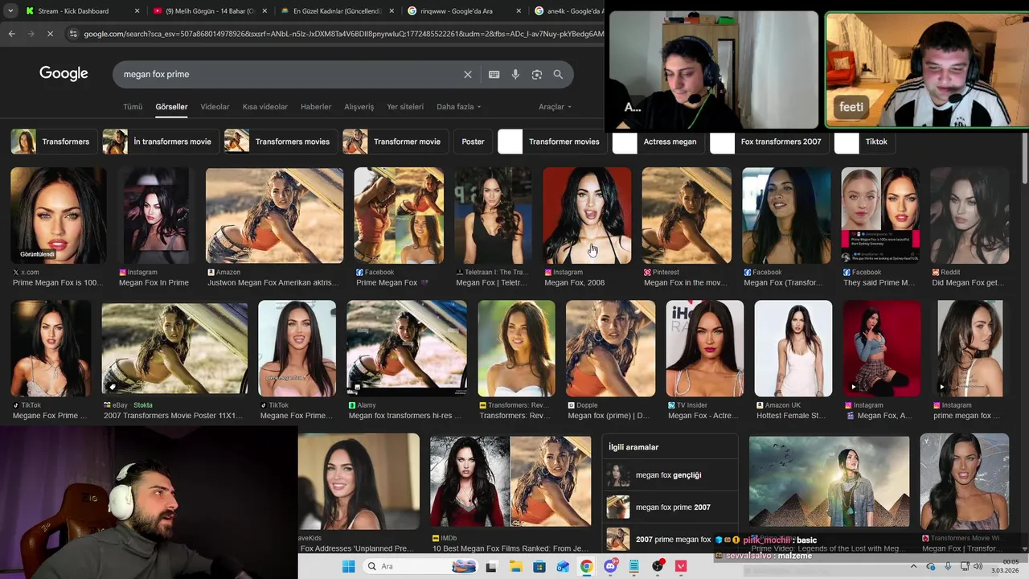Screen dimensions: 1029x579
Task: Select the Haberler filter
Action: click(x=316, y=107)
